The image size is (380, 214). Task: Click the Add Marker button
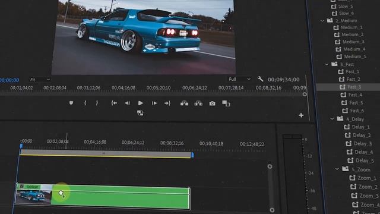(71, 103)
